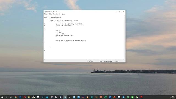Viewport: 176px width, 99px height.
Task: Open Task View on the taskbar
Action: point(11,97)
